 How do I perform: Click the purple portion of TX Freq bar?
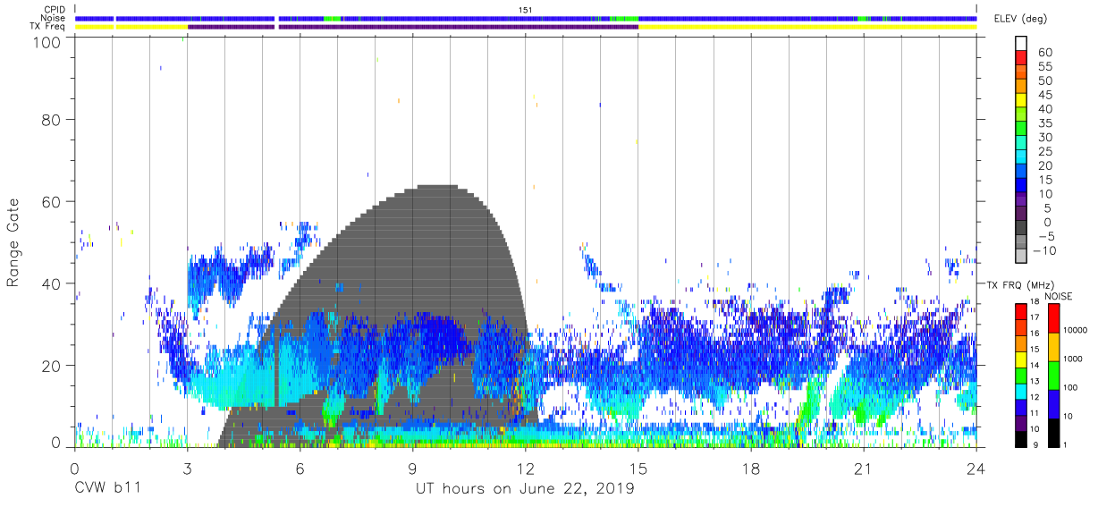(x=412, y=27)
